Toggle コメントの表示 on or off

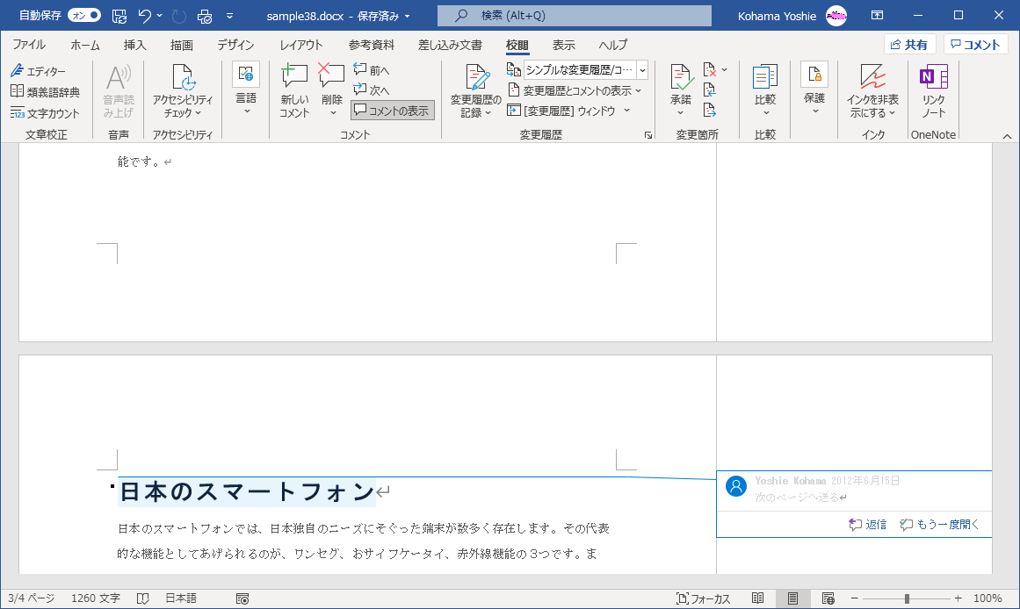pos(392,111)
